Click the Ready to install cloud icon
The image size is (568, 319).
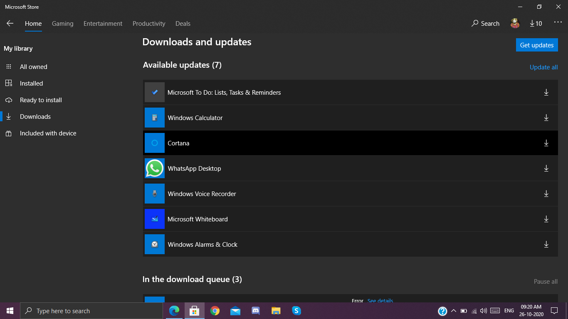click(9, 100)
